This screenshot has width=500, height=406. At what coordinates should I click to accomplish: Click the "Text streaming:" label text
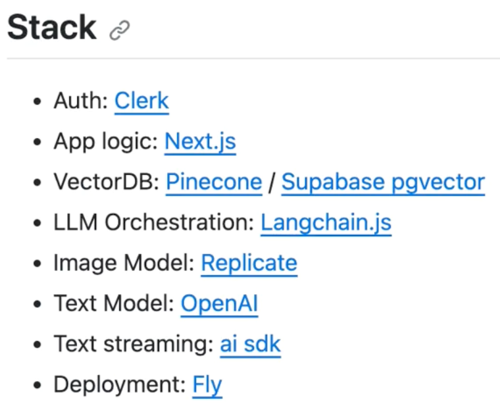click(x=133, y=344)
